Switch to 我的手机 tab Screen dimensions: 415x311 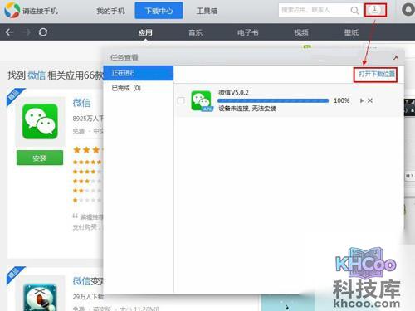tap(110, 11)
